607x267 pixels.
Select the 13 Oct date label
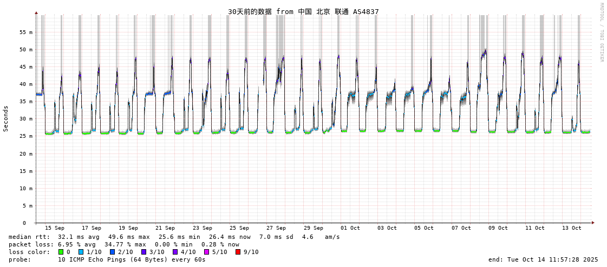click(572, 228)
